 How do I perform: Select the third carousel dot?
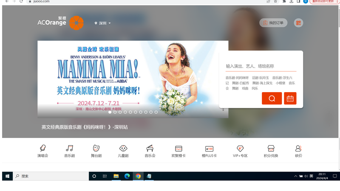[x=120, y=112]
